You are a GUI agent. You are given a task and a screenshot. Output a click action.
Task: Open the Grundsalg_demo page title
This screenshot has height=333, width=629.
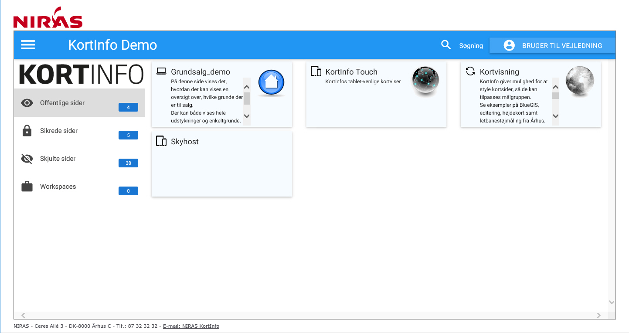pos(201,72)
